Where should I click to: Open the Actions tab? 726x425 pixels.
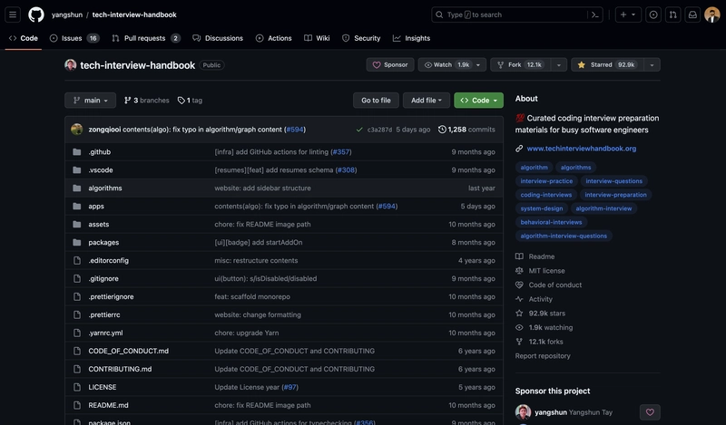(274, 38)
